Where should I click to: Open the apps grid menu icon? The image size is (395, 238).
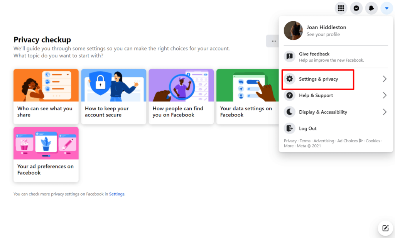(x=341, y=8)
